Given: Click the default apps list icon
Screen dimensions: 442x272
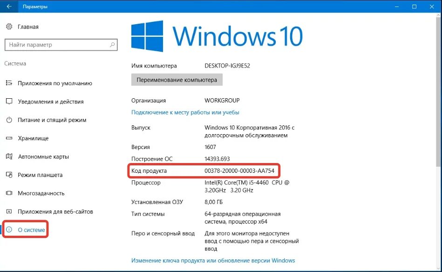Looking at the screenshot, I should pyautogui.click(x=9, y=83).
